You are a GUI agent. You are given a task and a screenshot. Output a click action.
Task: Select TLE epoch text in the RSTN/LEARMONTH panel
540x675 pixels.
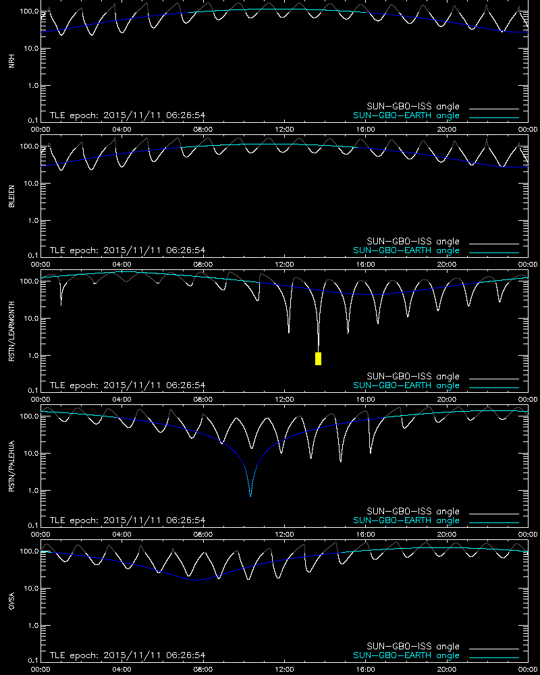pyautogui.click(x=128, y=385)
